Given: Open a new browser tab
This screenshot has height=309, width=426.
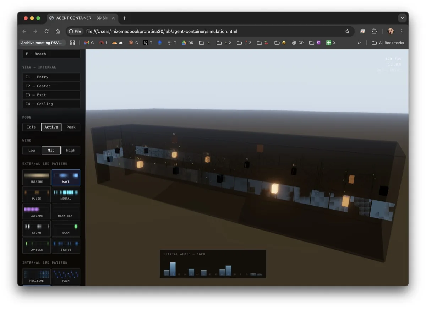Looking at the screenshot, I should coord(124,18).
